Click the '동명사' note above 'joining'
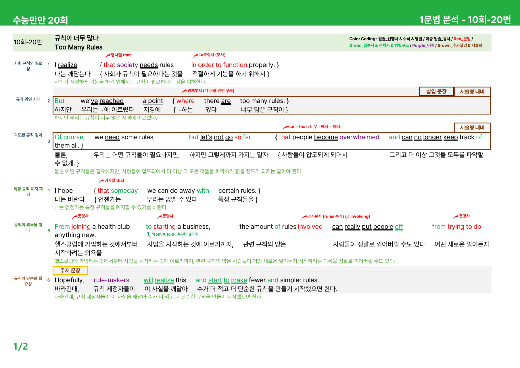 point(83,216)
